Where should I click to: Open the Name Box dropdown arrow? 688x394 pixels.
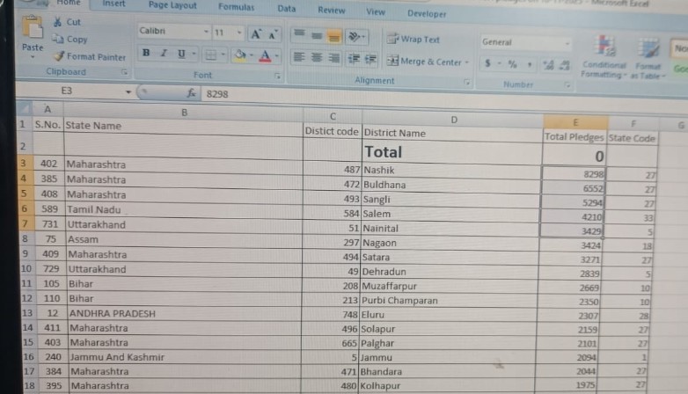pos(128,91)
